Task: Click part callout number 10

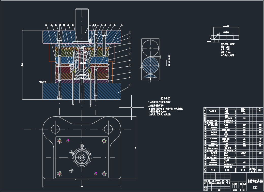Action: coord(130,32)
